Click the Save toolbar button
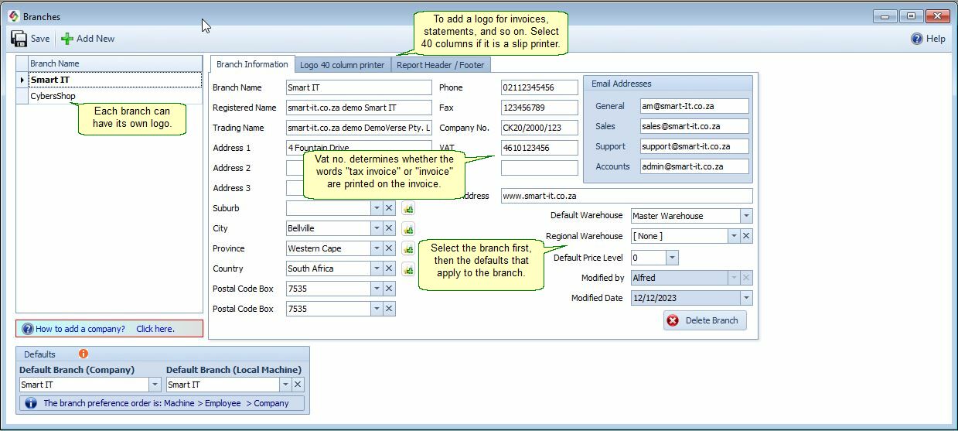Viewport: 958px width, 431px height. tap(31, 39)
